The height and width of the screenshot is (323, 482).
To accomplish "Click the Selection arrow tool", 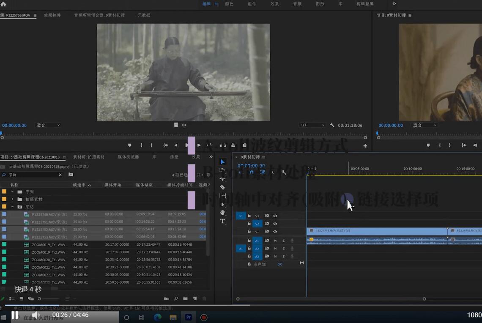I will pyautogui.click(x=222, y=162).
